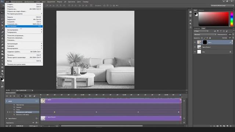Select the Clone Stamp tool
The image size is (235, 132).
coord(2,38)
